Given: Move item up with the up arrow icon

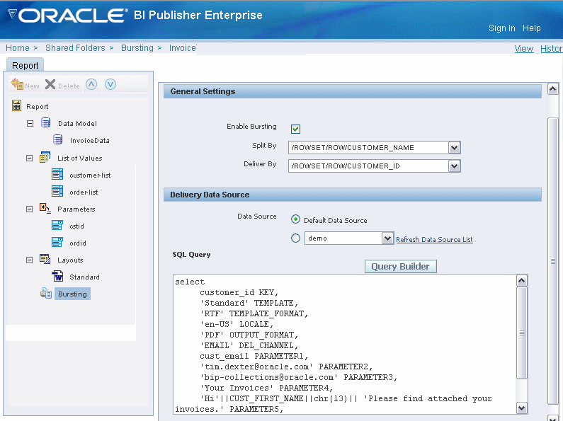Looking at the screenshot, I should click(x=91, y=84).
